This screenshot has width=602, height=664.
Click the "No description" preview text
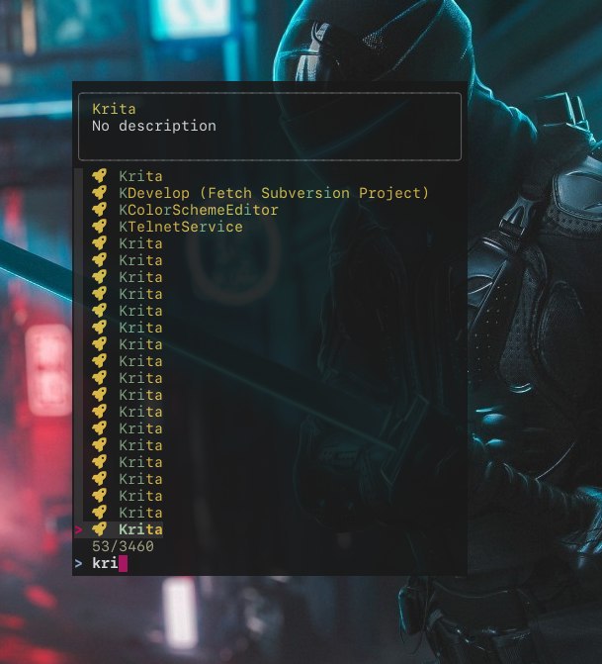[x=154, y=126]
